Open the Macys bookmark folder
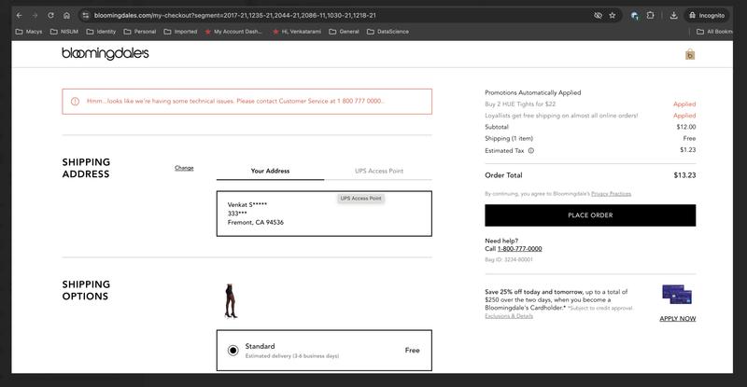The width and height of the screenshot is (747, 387). 29,32
